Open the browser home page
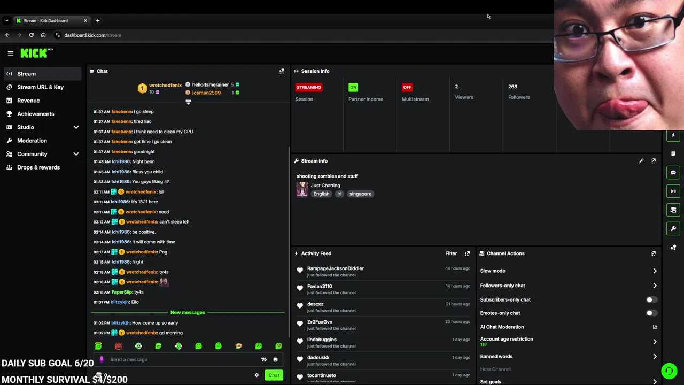This screenshot has height=385, width=684. [43, 35]
